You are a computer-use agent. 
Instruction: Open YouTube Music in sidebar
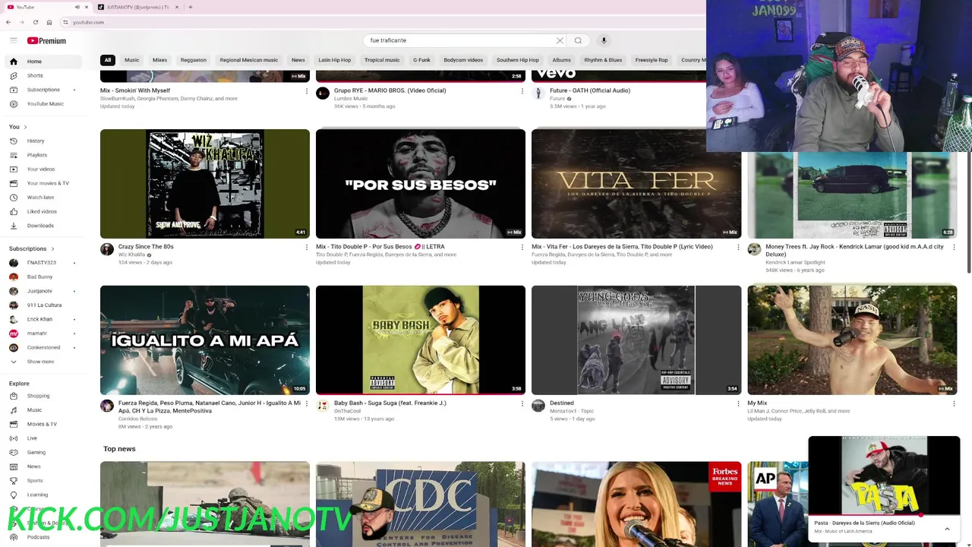45,103
